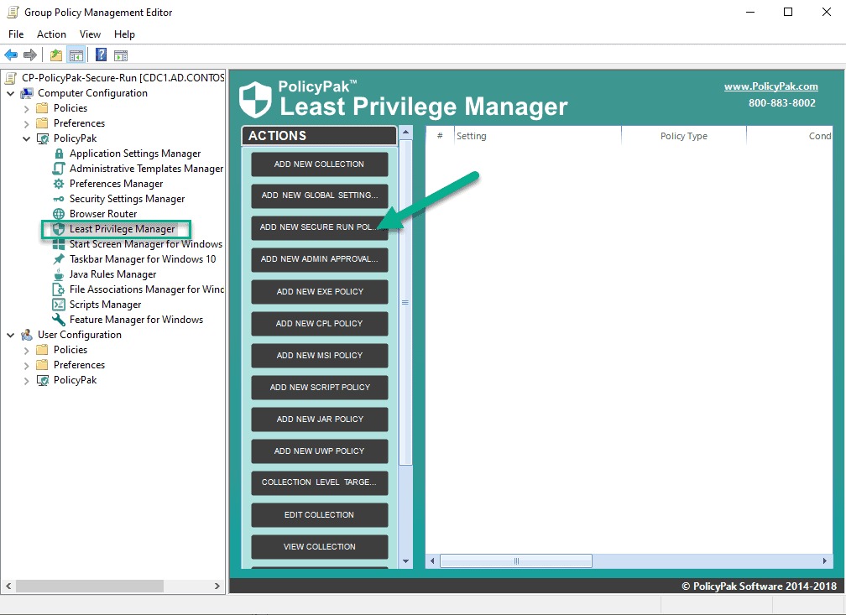Click the Start Screen Manager Windows-logo icon
The height and width of the screenshot is (615, 846).
[x=59, y=244]
